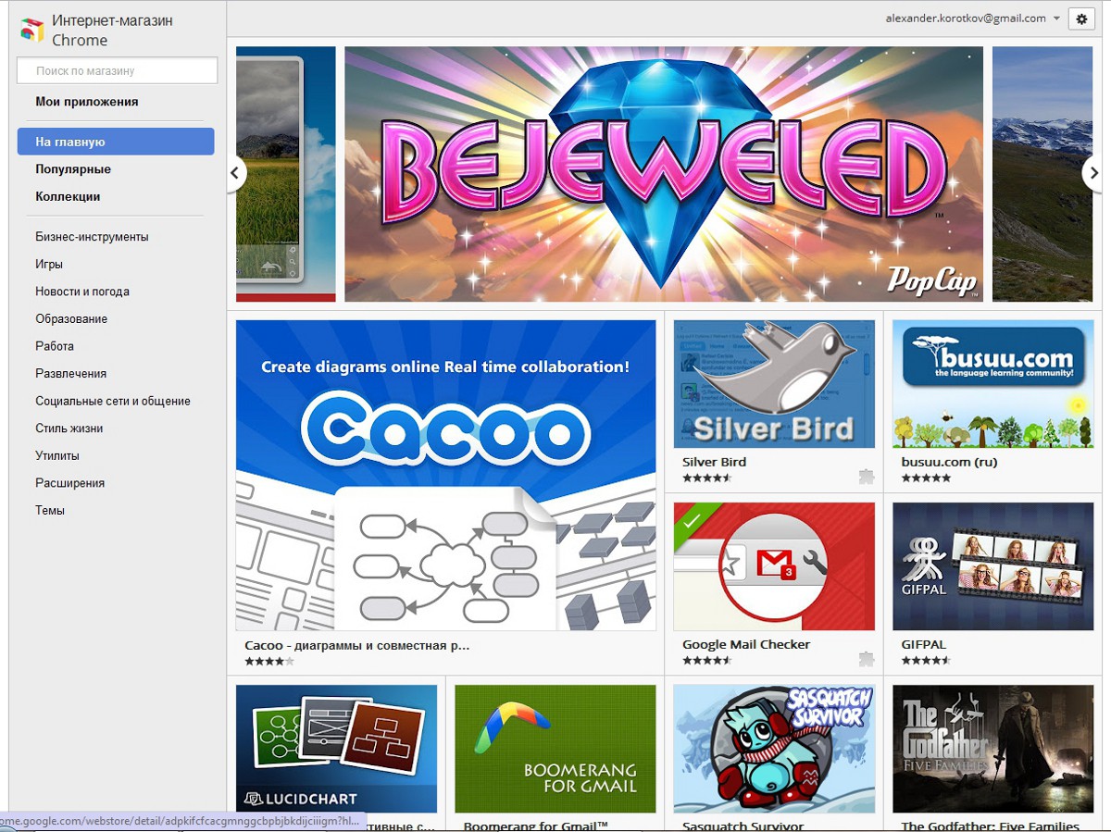Go to previous carousel banner

235,172
